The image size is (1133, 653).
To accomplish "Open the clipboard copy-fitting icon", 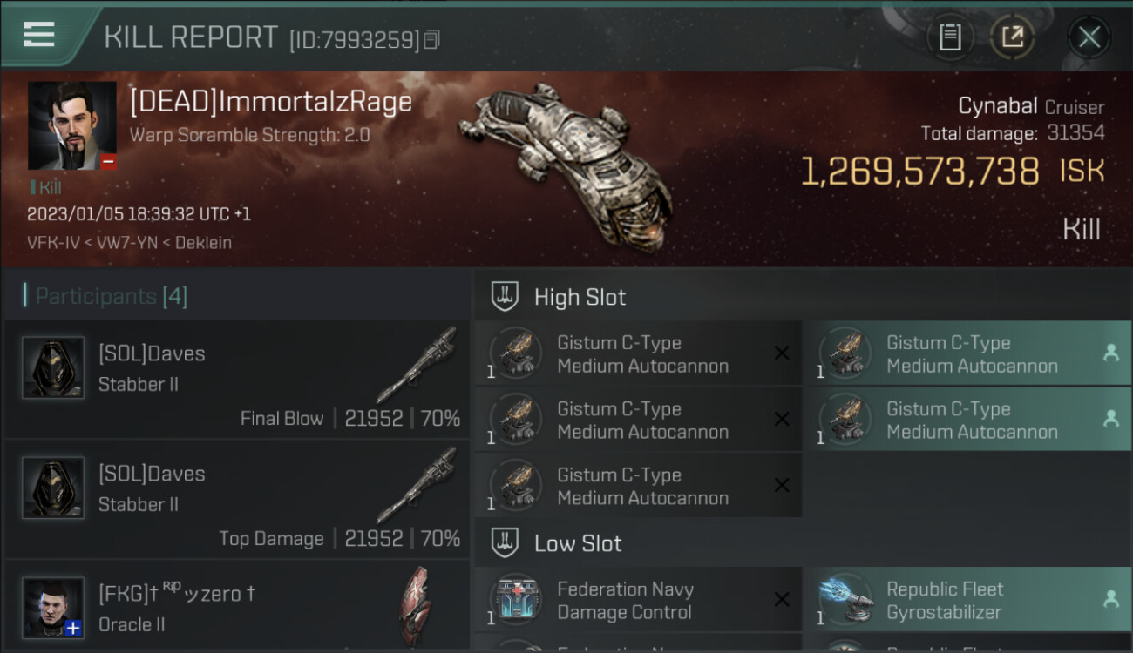I will tap(950, 37).
